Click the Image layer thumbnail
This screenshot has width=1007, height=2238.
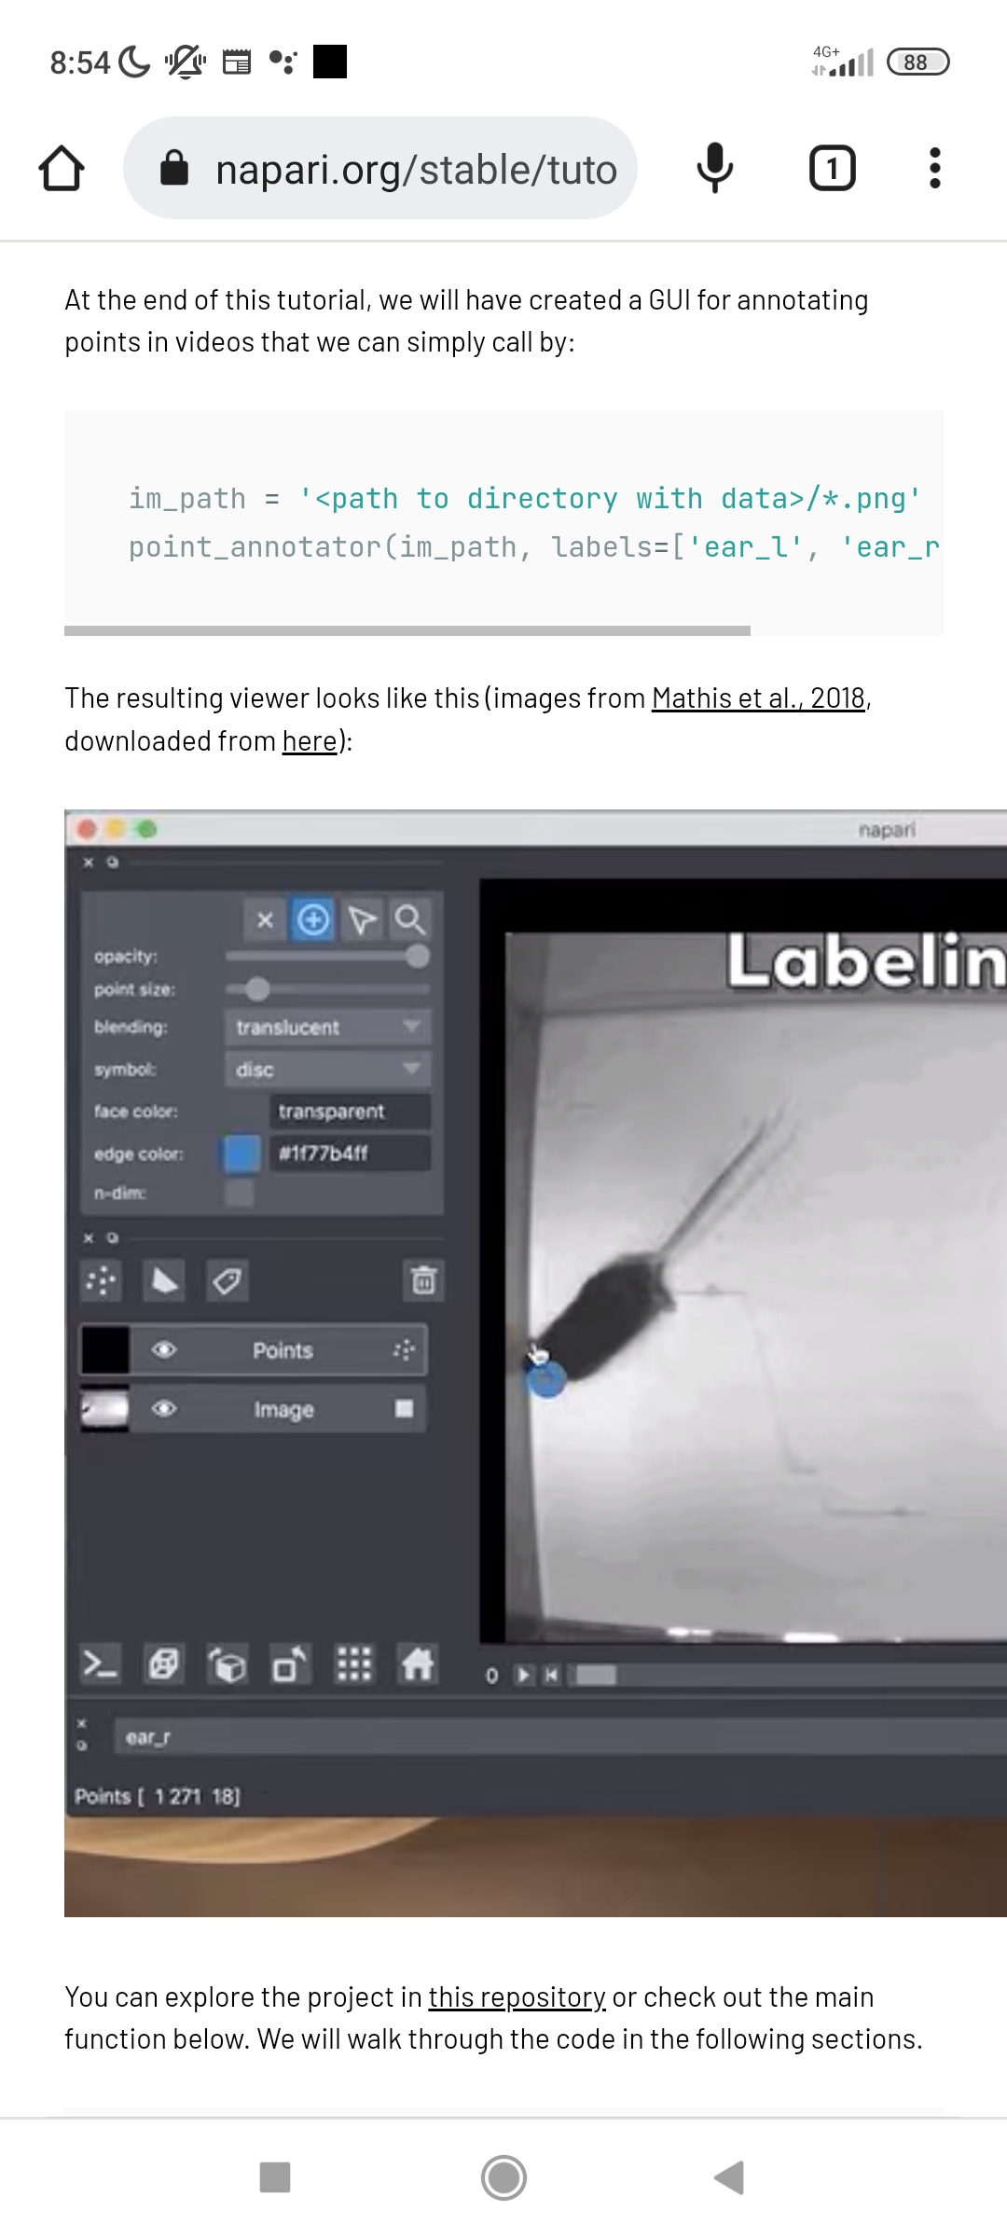point(104,1409)
